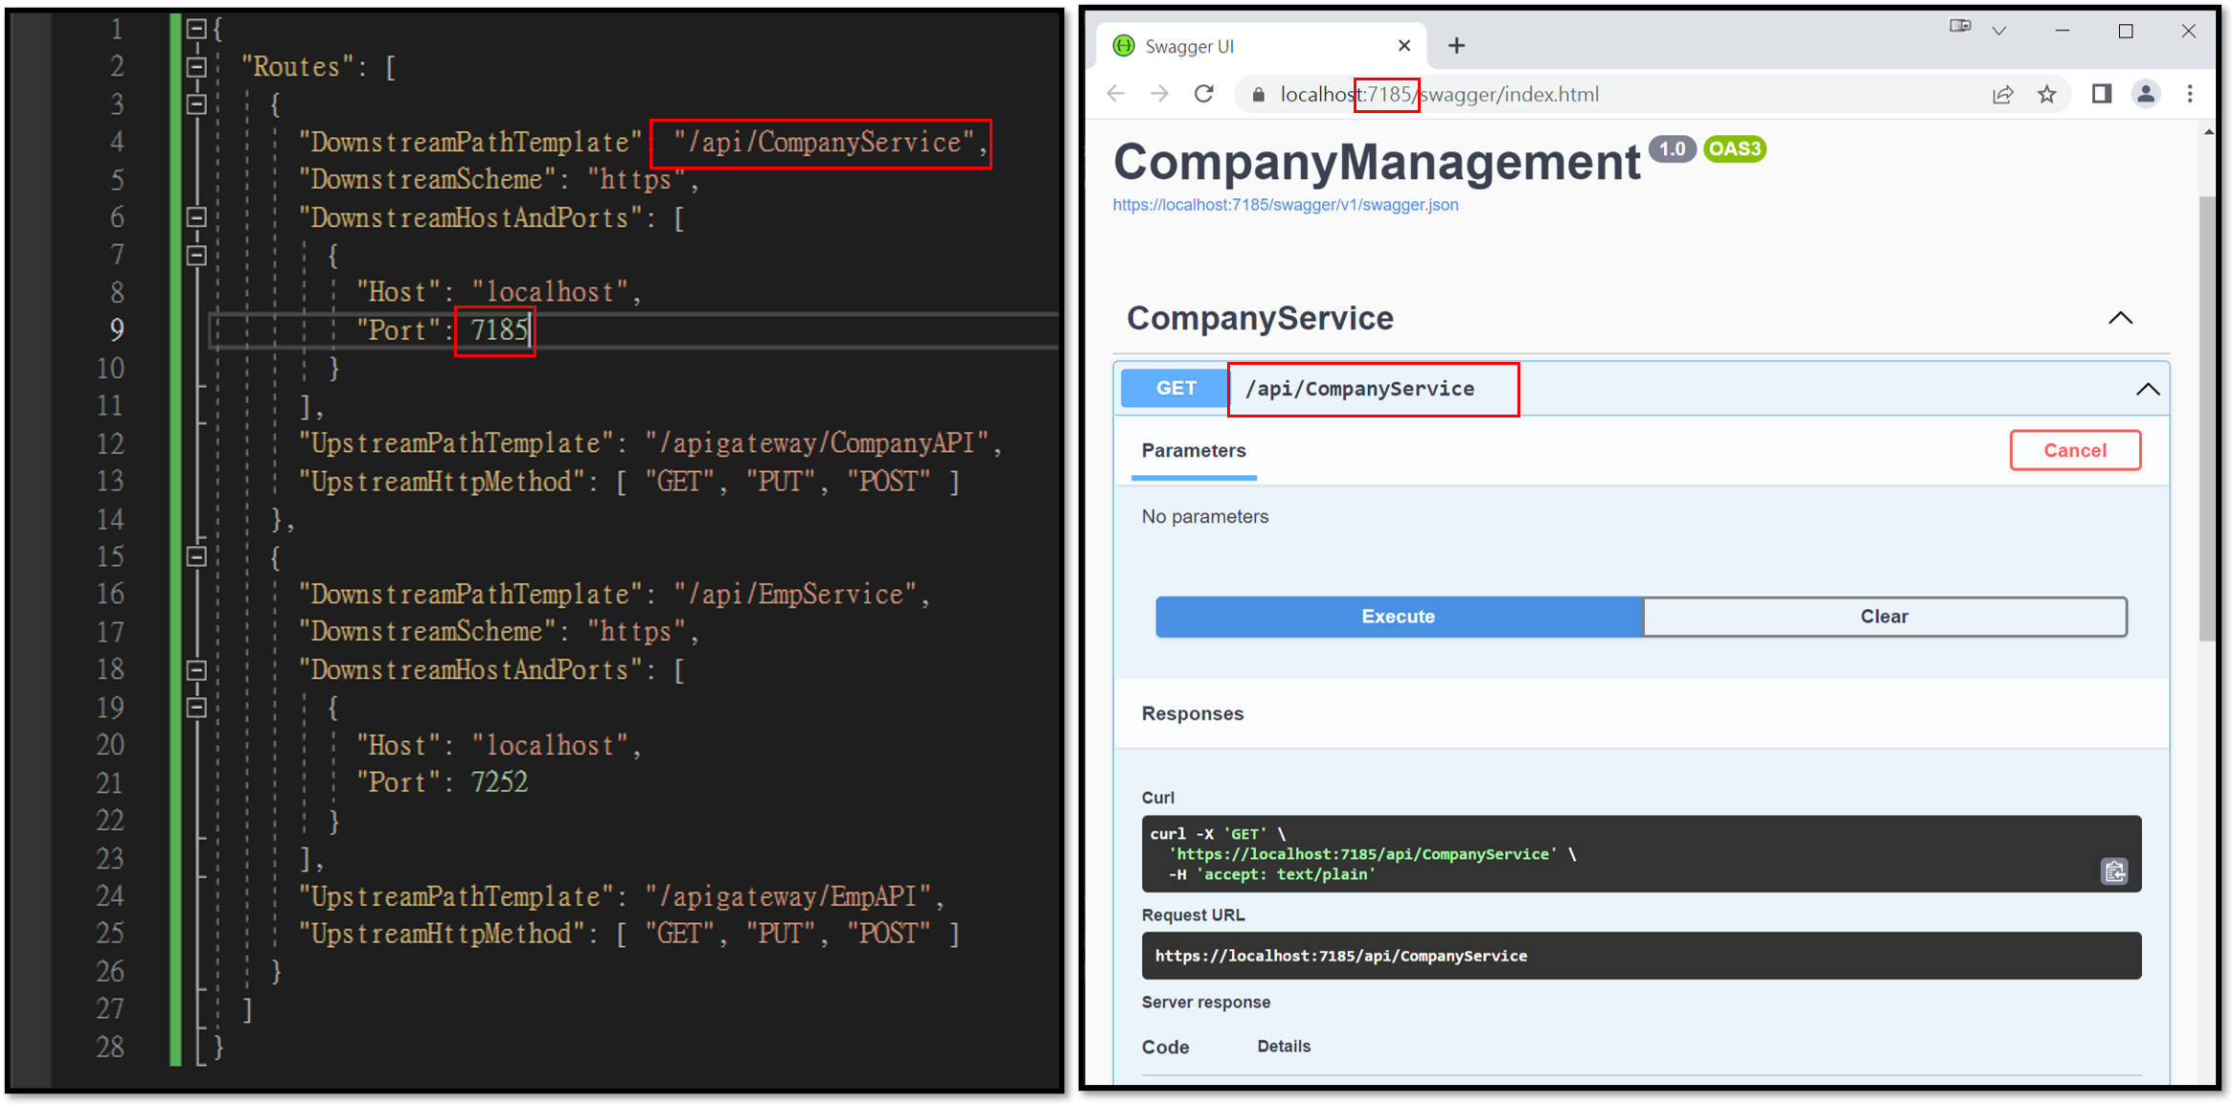
Task: Click the browser address bar
Action: [x=1619, y=94]
